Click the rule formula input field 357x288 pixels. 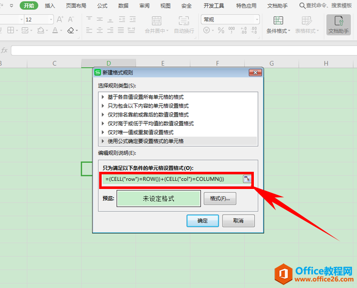pyautogui.click(x=172, y=179)
